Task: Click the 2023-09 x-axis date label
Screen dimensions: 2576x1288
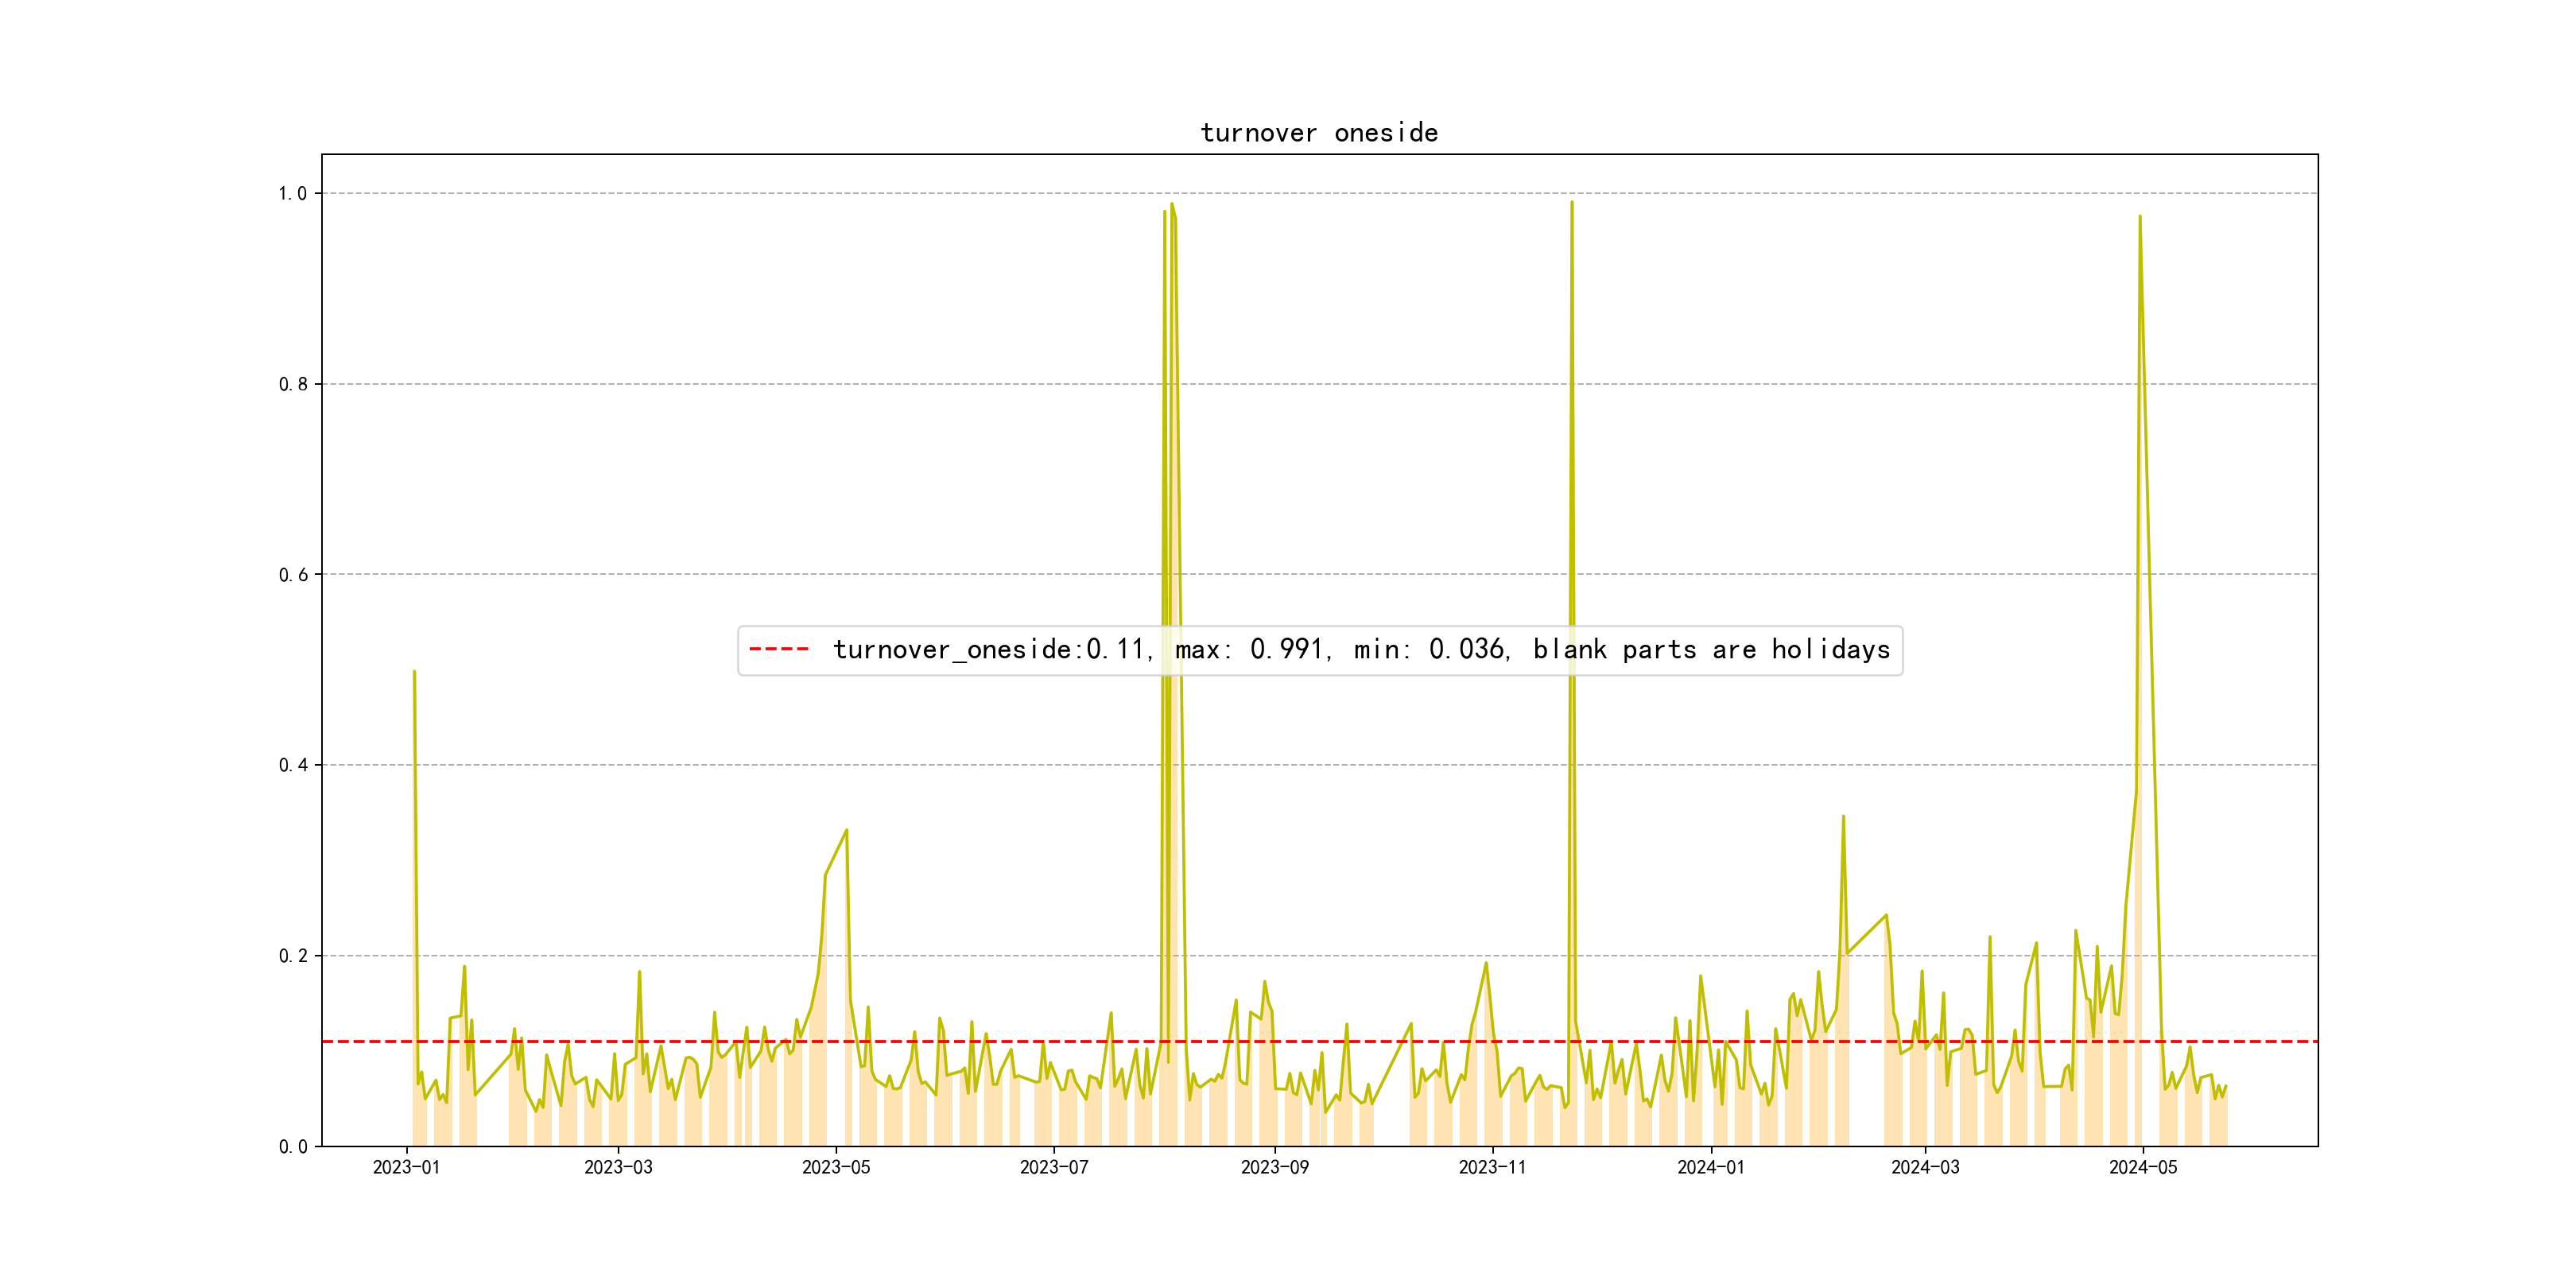Action: 1274,1167
